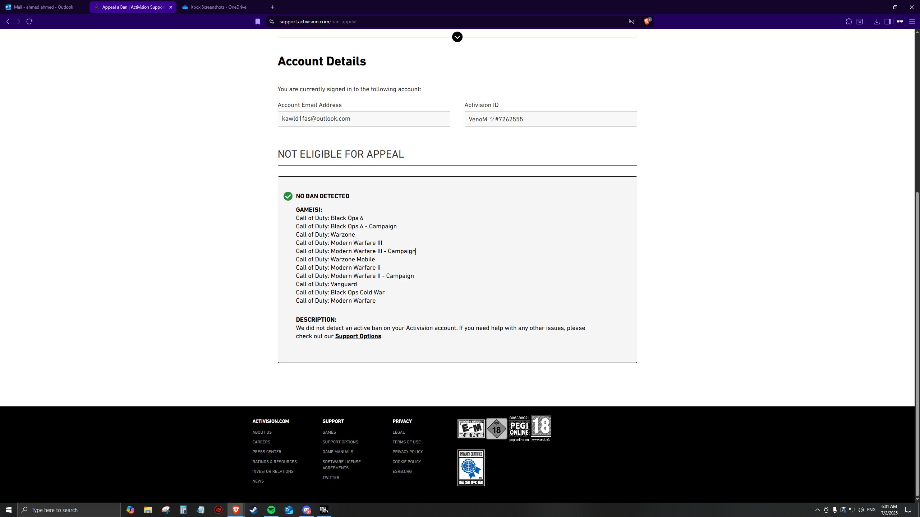Open ESRB.ORG footer link
The width and height of the screenshot is (920, 517).
pyautogui.click(x=402, y=471)
